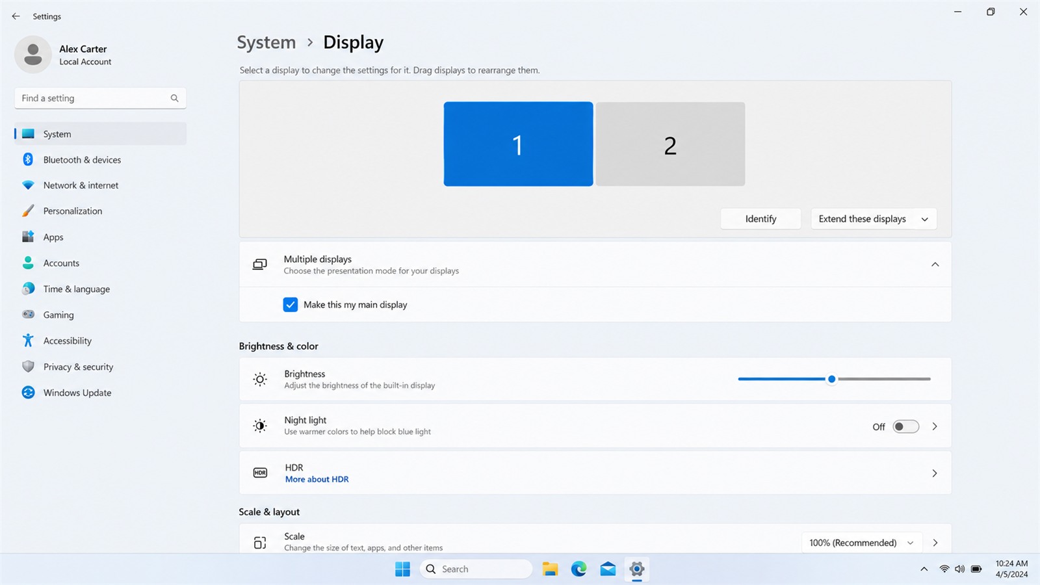Open Accounts settings in sidebar
The image size is (1040, 585).
[100, 263]
